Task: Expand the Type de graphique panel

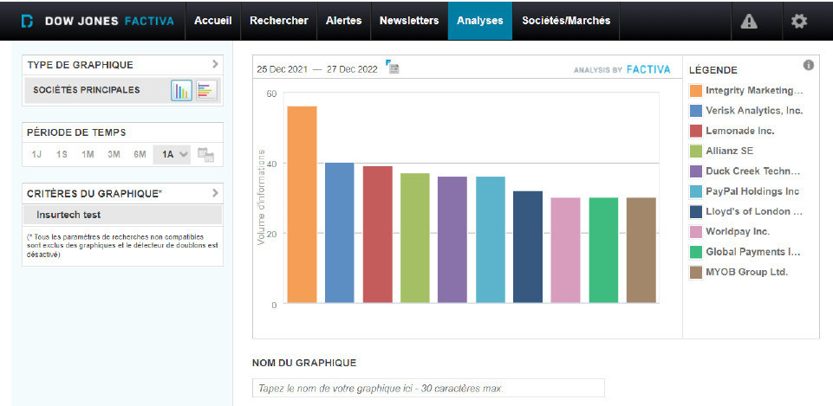Action: (x=215, y=64)
